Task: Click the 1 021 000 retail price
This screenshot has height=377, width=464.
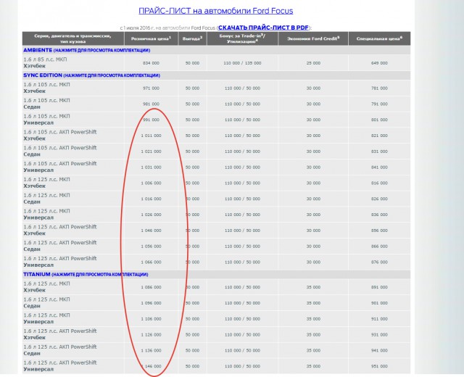Action: click(x=151, y=152)
